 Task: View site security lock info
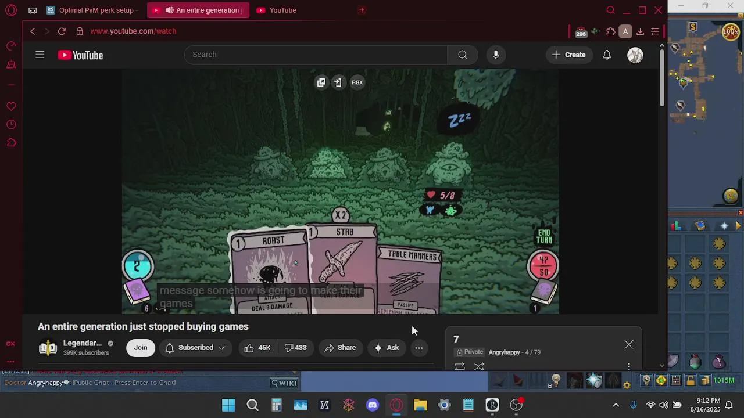point(80,31)
